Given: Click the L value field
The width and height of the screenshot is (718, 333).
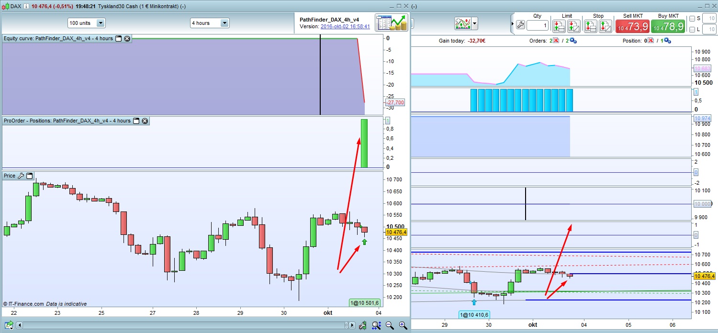Looking at the screenshot, I should (x=709, y=29).
